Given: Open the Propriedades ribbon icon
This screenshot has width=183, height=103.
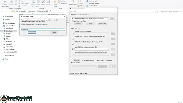Looking at the screenshot, I should 73,2.
